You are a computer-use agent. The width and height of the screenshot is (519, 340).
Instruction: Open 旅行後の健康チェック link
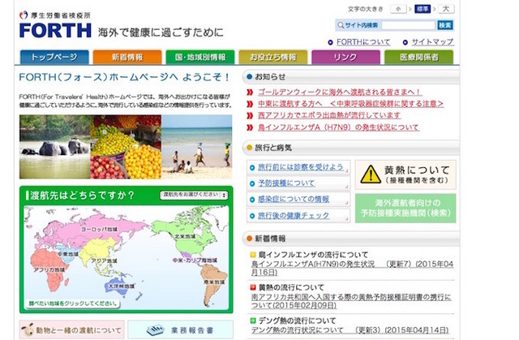click(x=294, y=216)
